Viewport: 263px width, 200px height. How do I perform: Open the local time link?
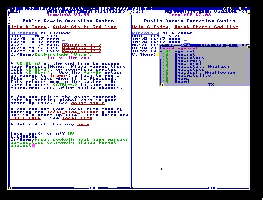coord(77,118)
